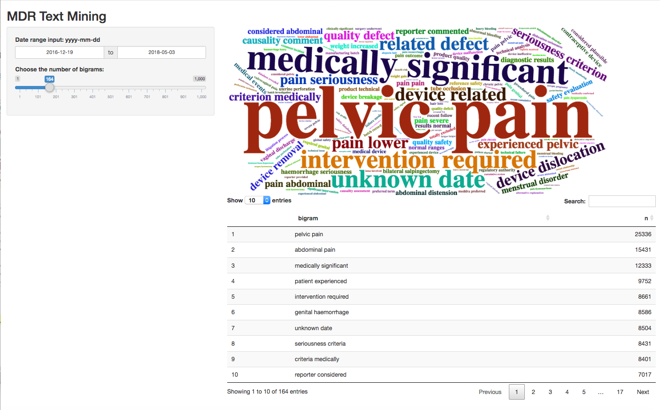The height and width of the screenshot is (410, 660).
Task: Go to page 3 of the table
Action: pyautogui.click(x=550, y=392)
